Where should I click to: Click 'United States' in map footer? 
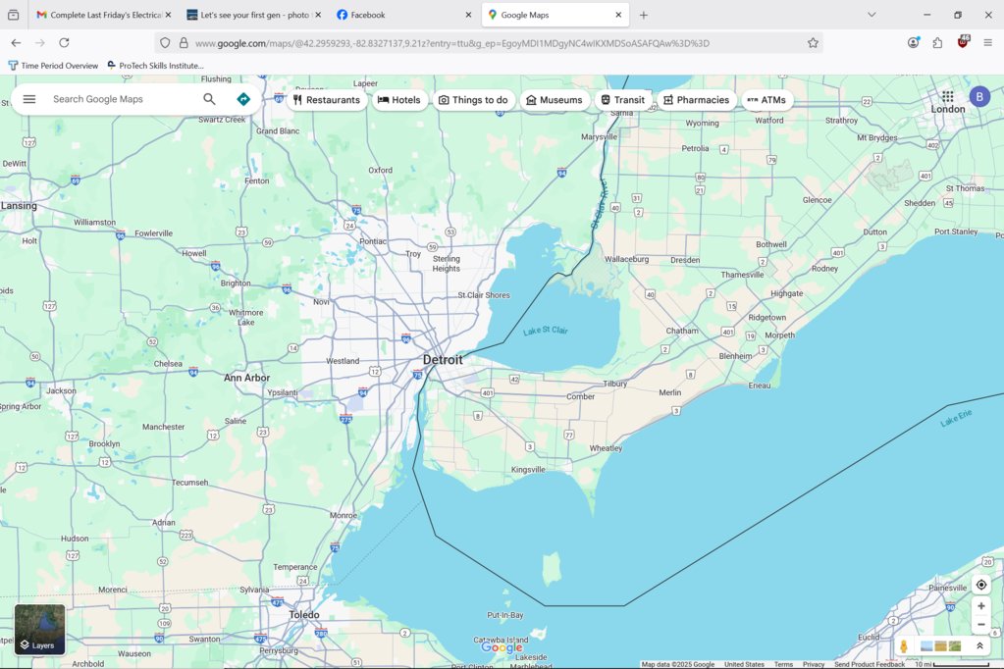pyautogui.click(x=744, y=664)
